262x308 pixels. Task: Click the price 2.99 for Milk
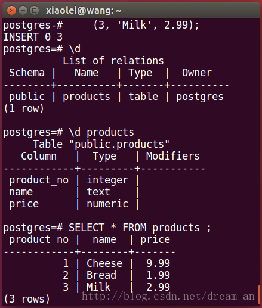pos(158,287)
